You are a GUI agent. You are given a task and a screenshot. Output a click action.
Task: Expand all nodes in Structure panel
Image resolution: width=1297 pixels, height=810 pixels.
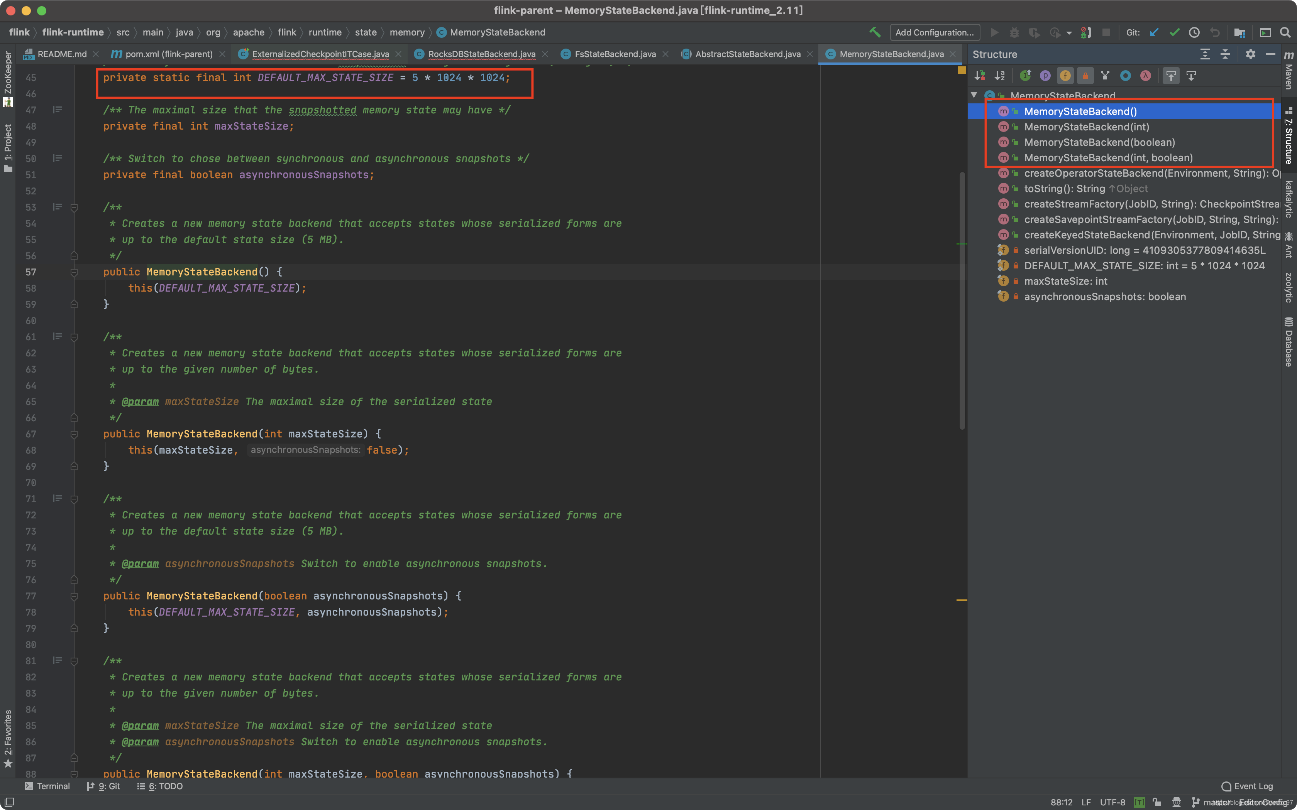point(1205,54)
